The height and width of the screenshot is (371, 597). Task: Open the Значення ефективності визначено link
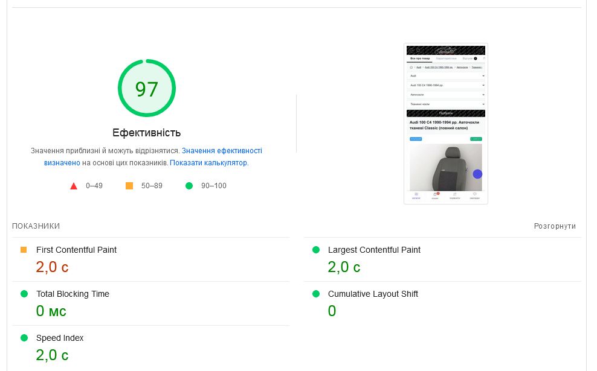click(x=222, y=151)
